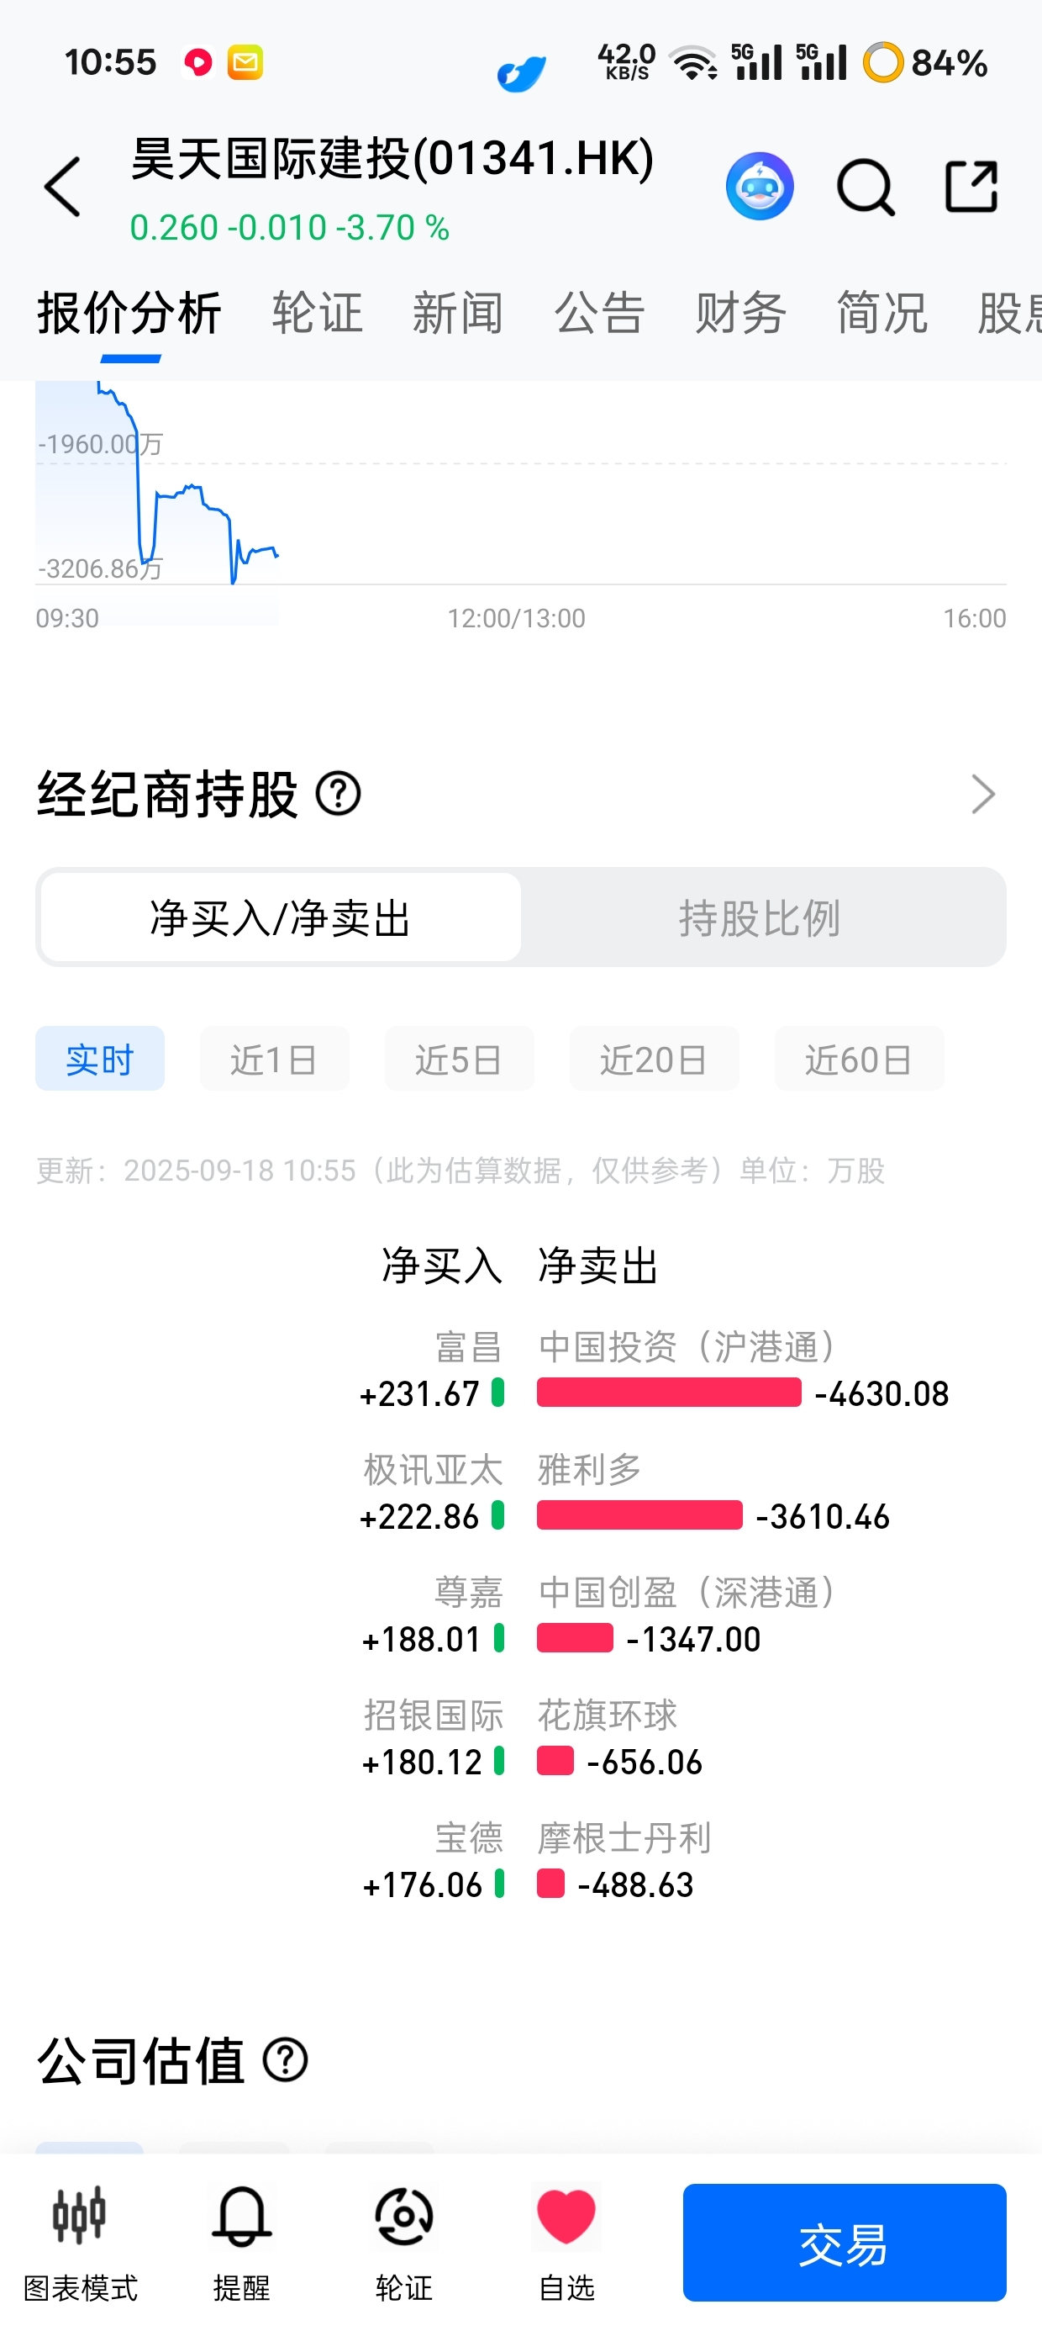This screenshot has height=2331, width=1042.
Task: Open the AI assistant robot icon
Action: 760,187
